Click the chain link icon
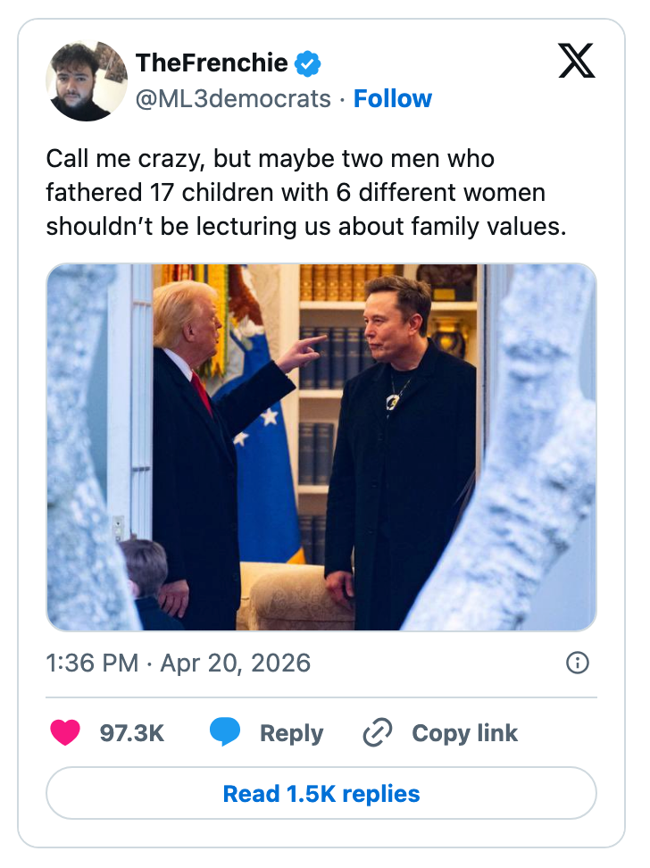This screenshot has height=868, width=650. 378,733
